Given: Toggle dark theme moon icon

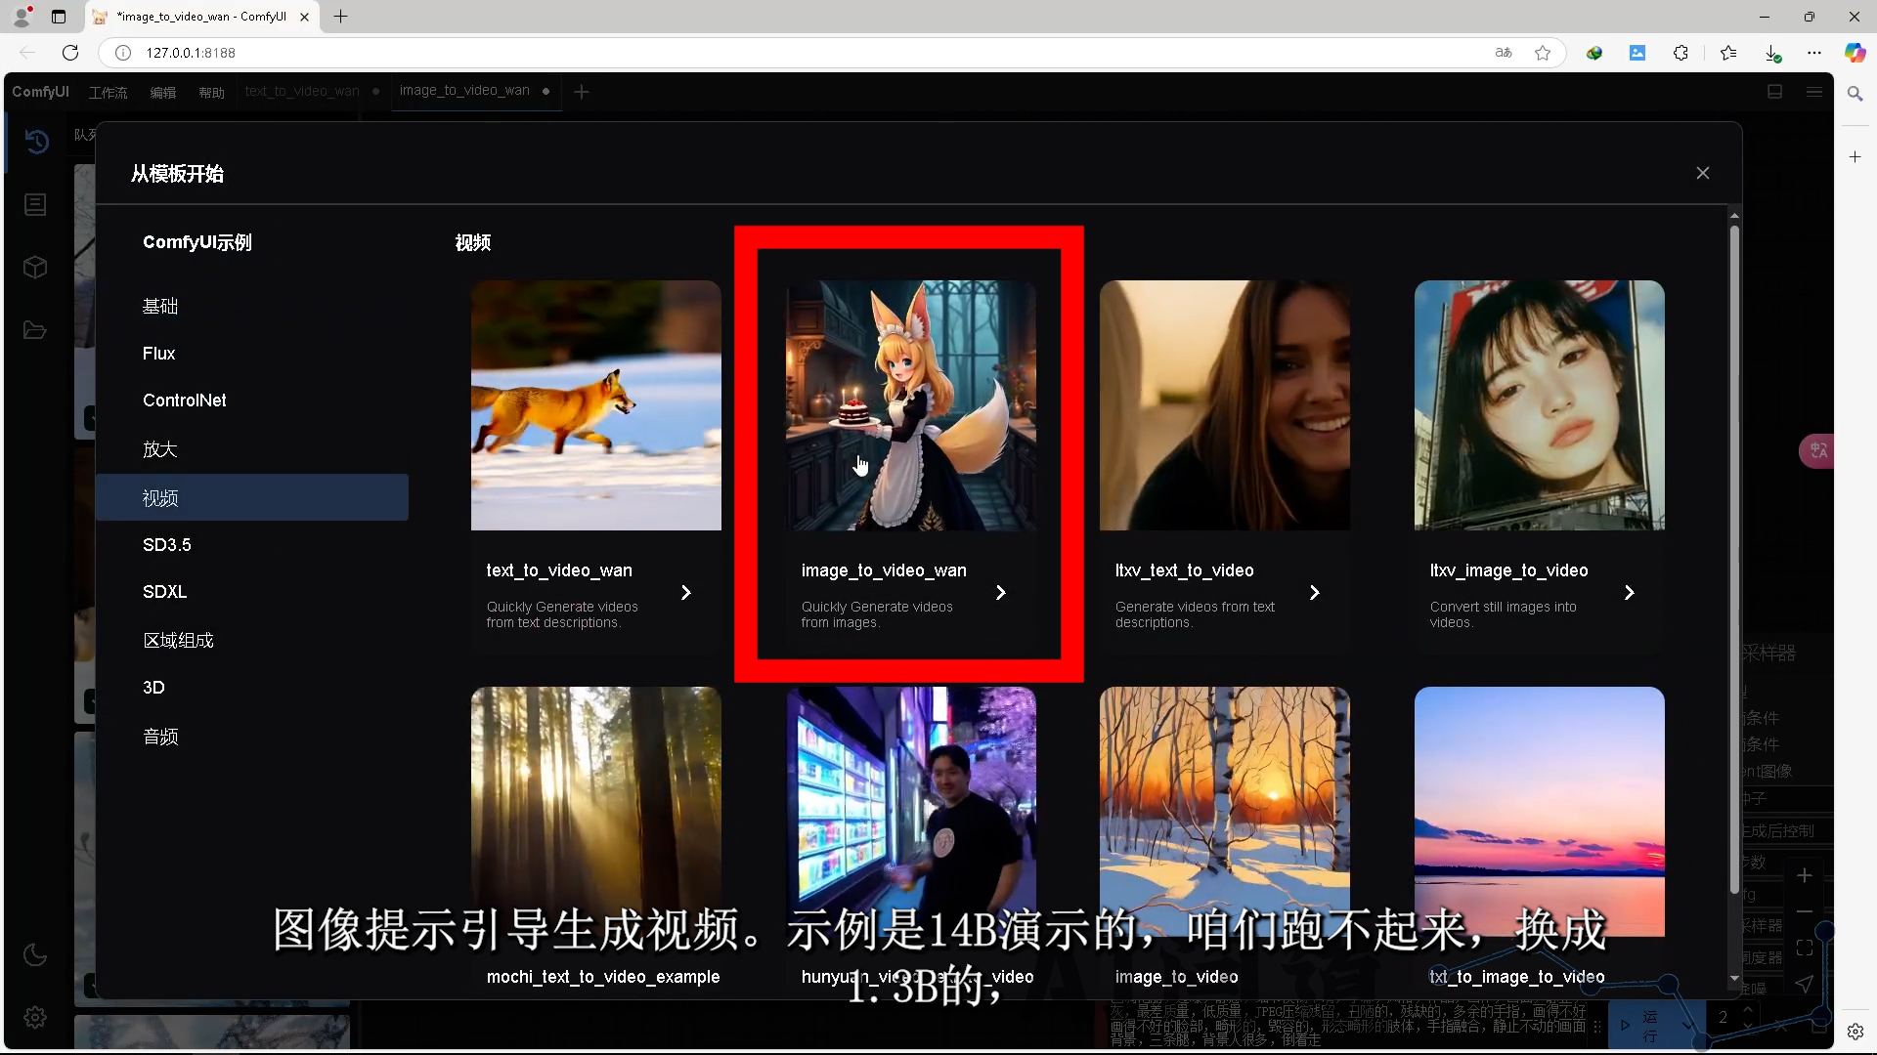Looking at the screenshot, I should (35, 954).
